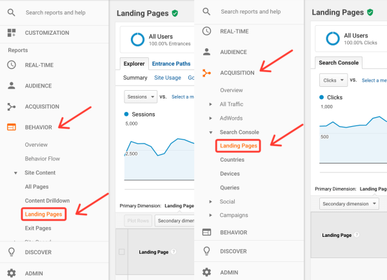Select the Site Usage sub-tab
The image size is (387, 280).
pos(168,78)
